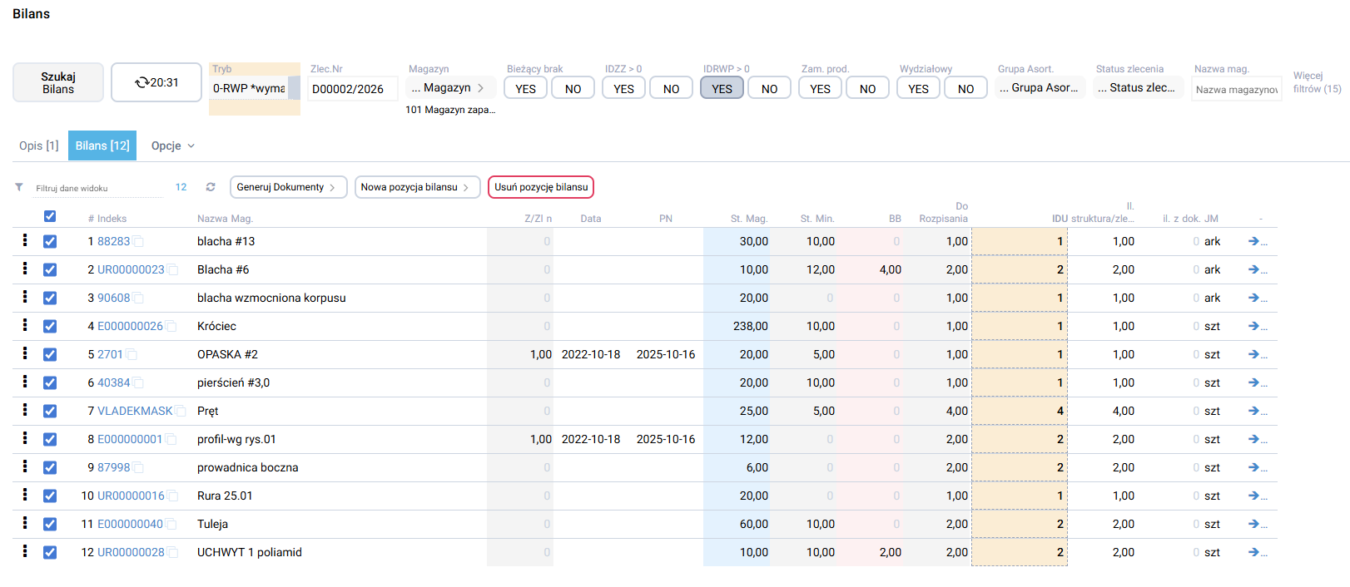Select the Bilans [12] tab
The width and height of the screenshot is (1350, 587).
(x=102, y=146)
